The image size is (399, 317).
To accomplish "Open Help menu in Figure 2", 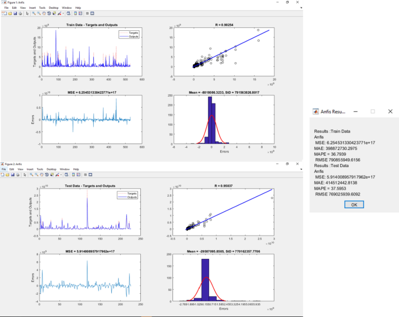I will pyautogui.click(x=76, y=169).
